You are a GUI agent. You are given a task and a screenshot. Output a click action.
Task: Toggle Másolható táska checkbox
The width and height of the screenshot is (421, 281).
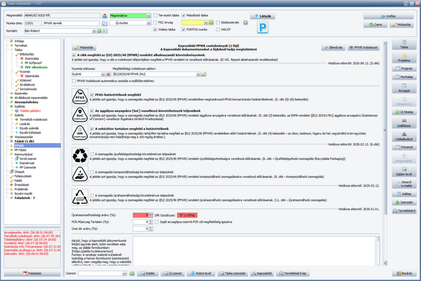tap(183, 16)
